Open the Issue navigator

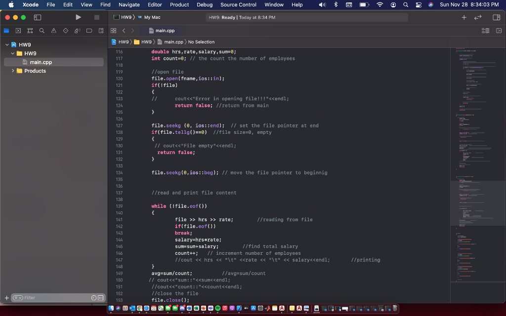[x=53, y=31]
